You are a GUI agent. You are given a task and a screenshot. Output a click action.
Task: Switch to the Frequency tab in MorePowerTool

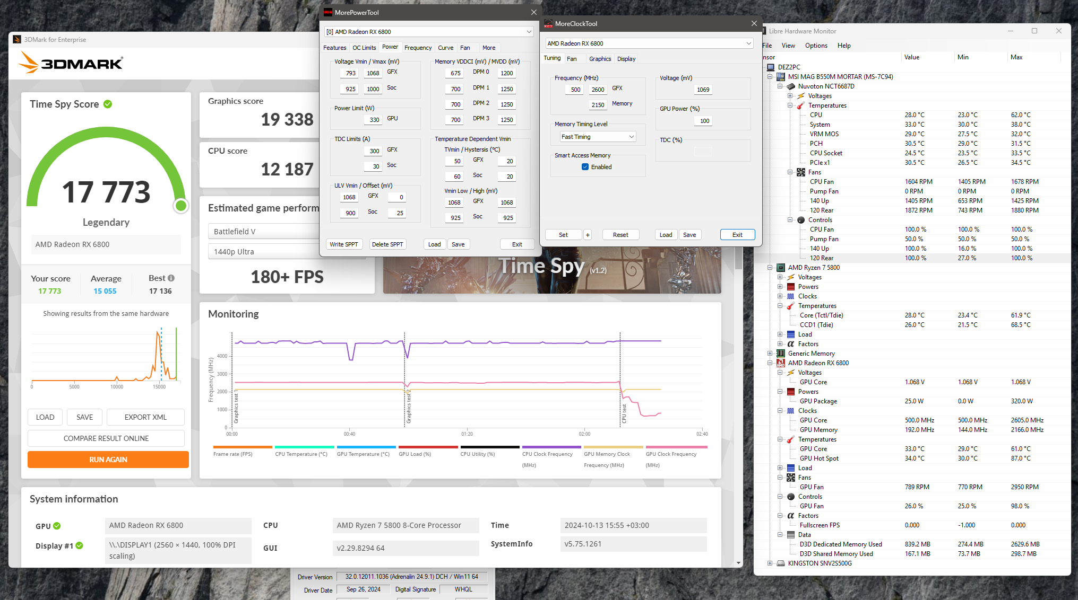[418, 48]
